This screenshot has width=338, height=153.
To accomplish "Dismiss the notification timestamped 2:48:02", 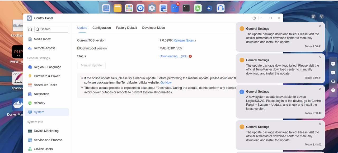I will 320,124.
